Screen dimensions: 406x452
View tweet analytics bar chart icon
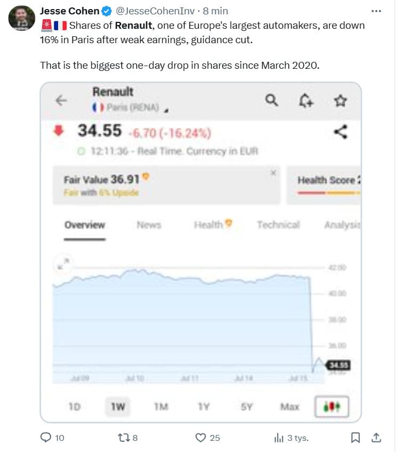point(278,438)
